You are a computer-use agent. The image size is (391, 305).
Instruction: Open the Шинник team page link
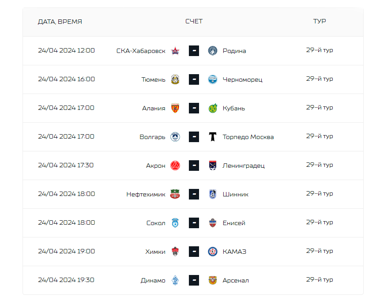(x=235, y=194)
